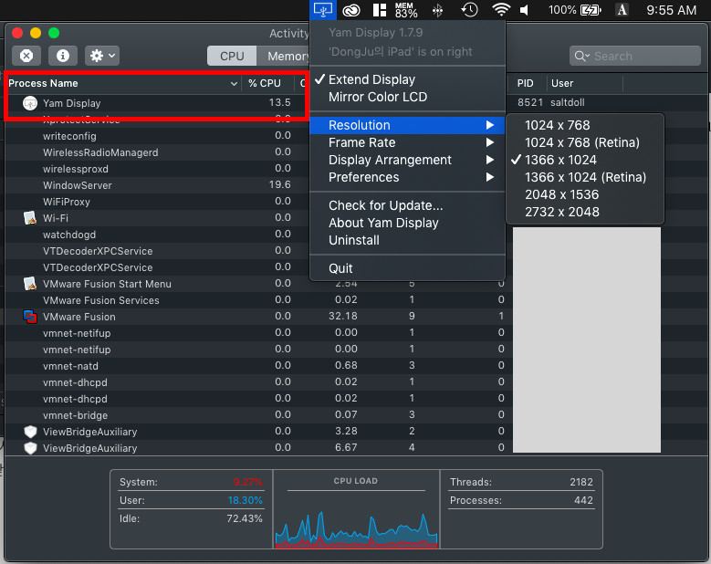Expand the Display Arrangement submenu
This screenshot has height=564, width=711.
[407, 160]
